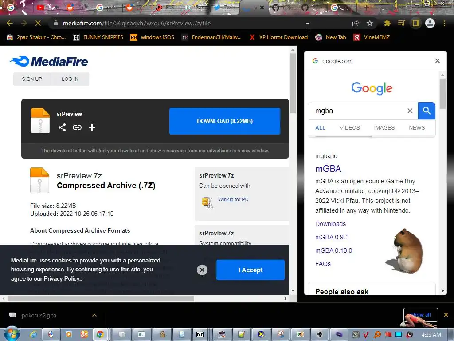The image size is (454, 341).
Task: Select the IMAGES results tab
Action: pos(384,127)
